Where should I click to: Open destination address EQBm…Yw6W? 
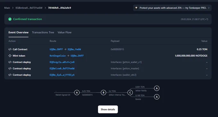click(x=74, y=49)
